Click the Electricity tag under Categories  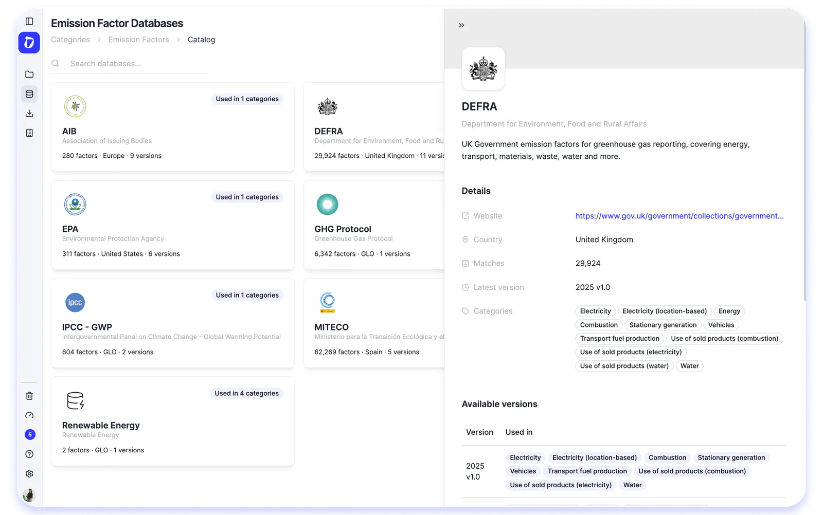(x=595, y=311)
